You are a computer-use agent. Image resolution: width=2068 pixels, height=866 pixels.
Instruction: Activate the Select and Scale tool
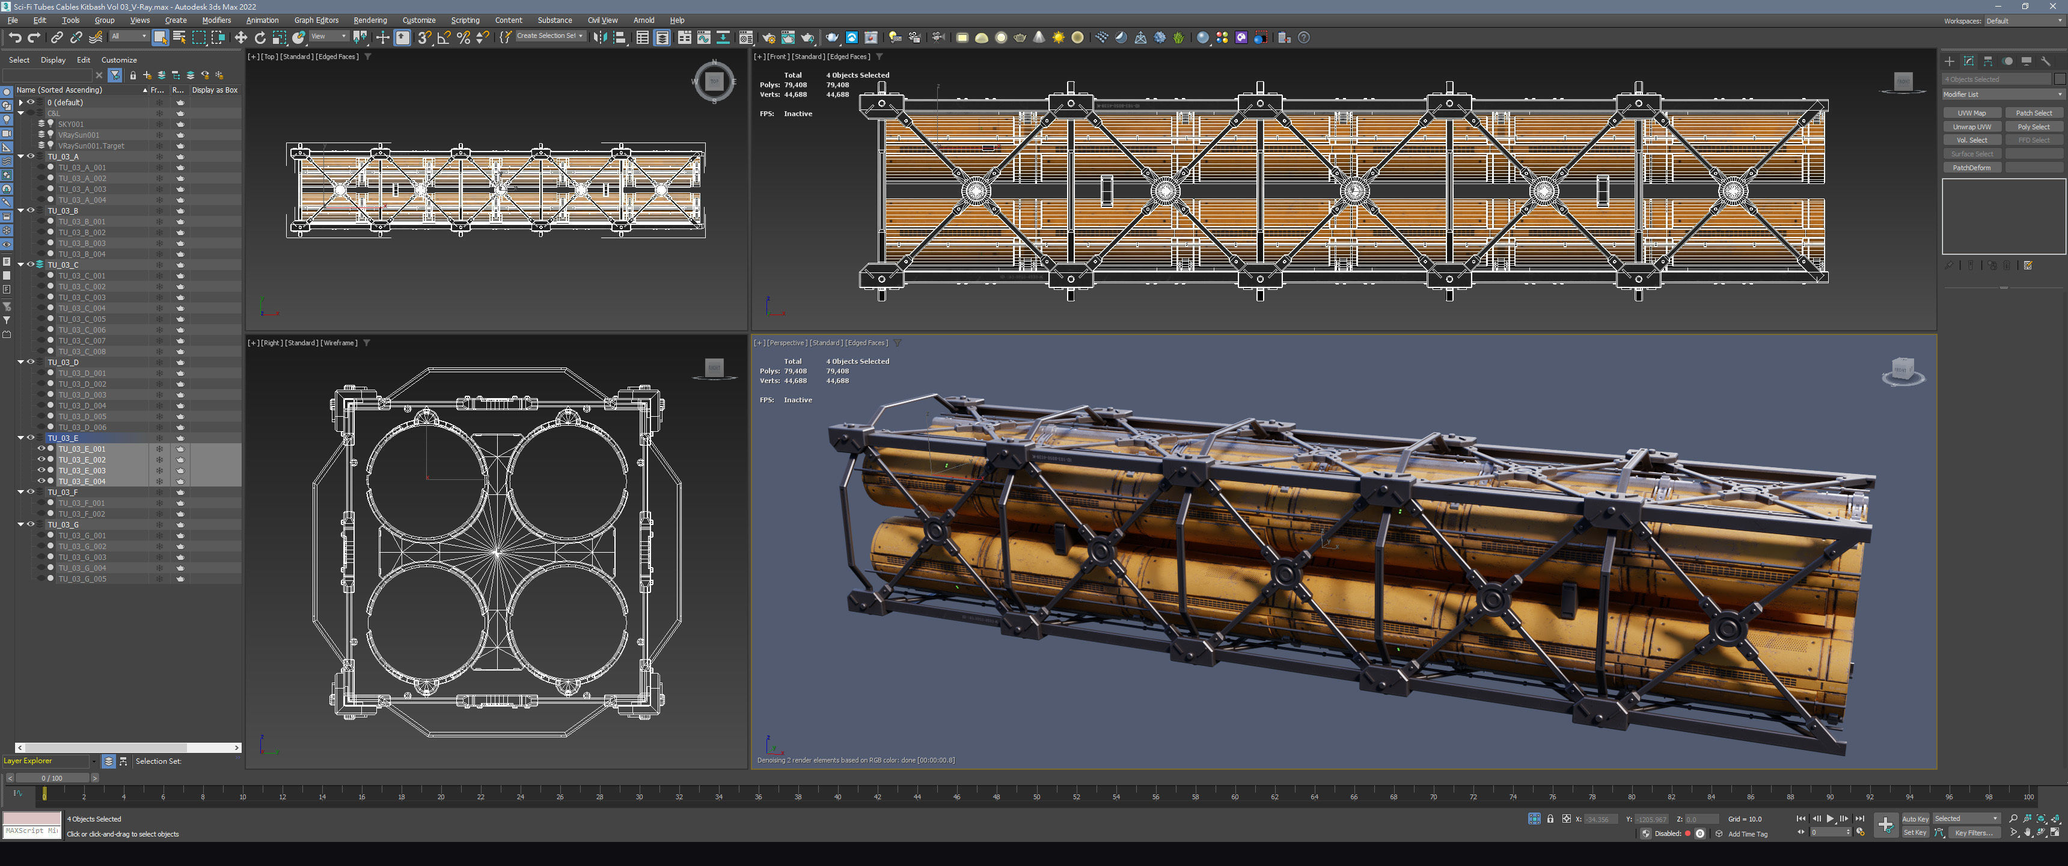[278, 38]
